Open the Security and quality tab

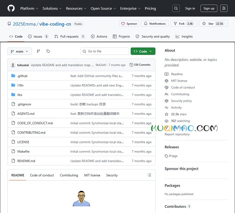(x=153, y=37)
